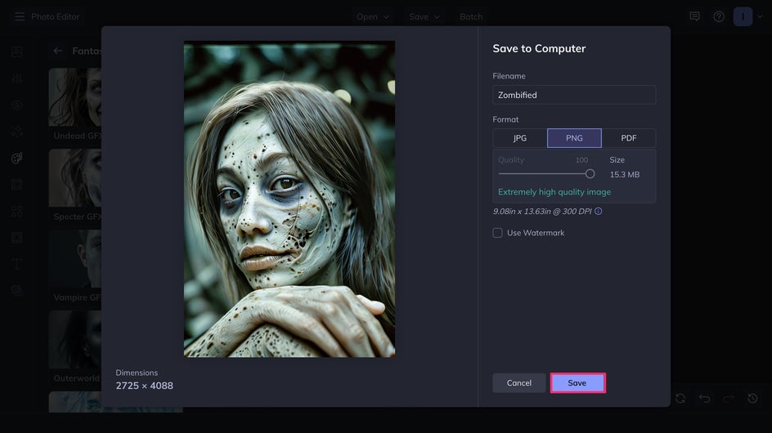Select the Undead GFX effect thumbnail
The height and width of the screenshot is (433, 772).
(75, 97)
